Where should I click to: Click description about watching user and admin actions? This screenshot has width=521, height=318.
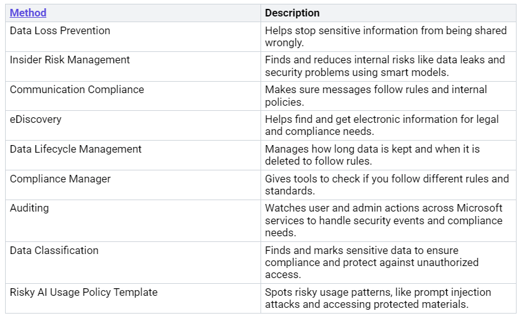point(384,220)
